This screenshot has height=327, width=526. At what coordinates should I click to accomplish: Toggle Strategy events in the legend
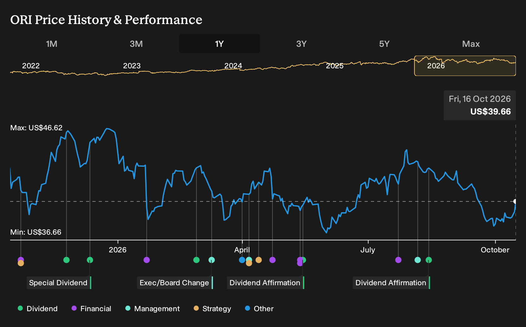point(212,309)
